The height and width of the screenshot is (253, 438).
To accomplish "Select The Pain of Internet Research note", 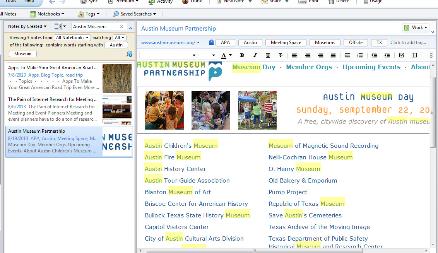I will (69, 110).
